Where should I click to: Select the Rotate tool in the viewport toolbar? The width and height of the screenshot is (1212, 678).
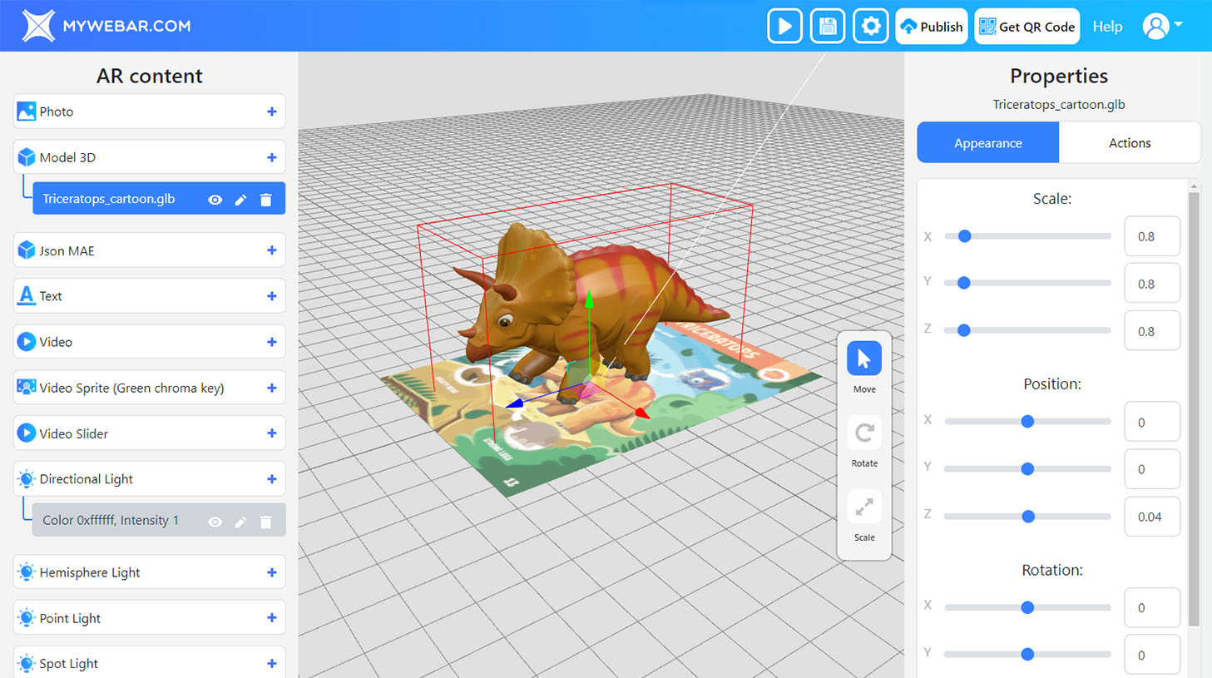tap(863, 432)
